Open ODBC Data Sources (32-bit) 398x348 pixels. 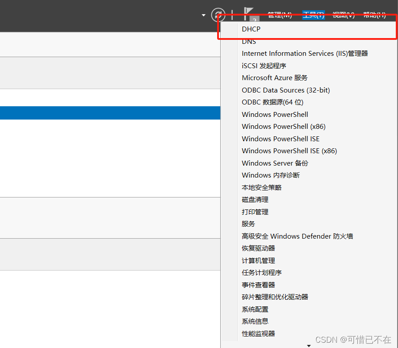pos(286,90)
